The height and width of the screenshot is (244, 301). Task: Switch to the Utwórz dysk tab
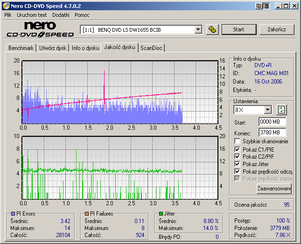(53, 48)
